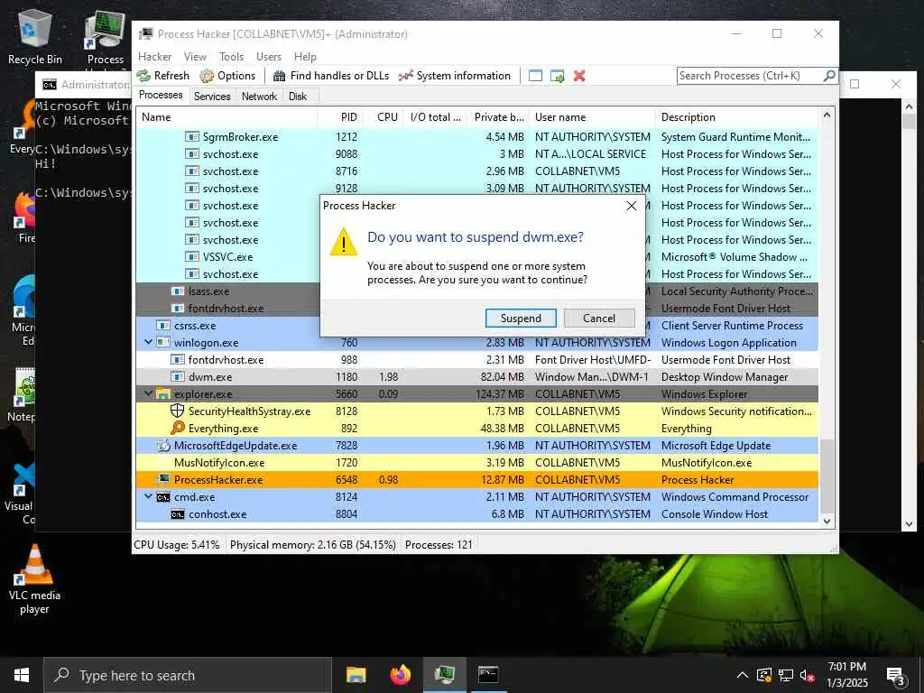Click the Type here to search box

(x=188, y=675)
